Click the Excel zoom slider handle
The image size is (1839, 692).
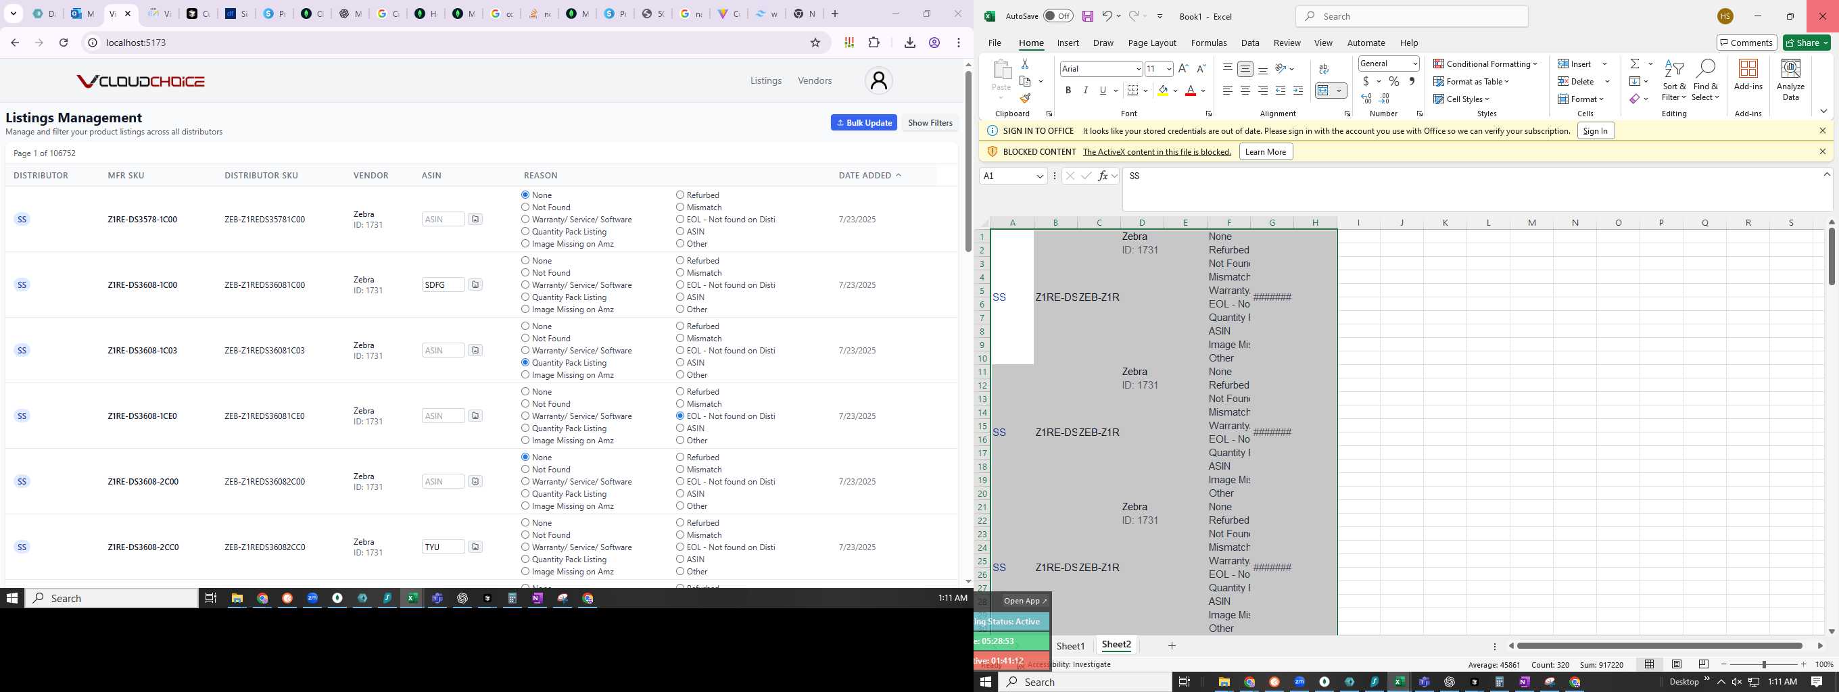pos(1763,664)
